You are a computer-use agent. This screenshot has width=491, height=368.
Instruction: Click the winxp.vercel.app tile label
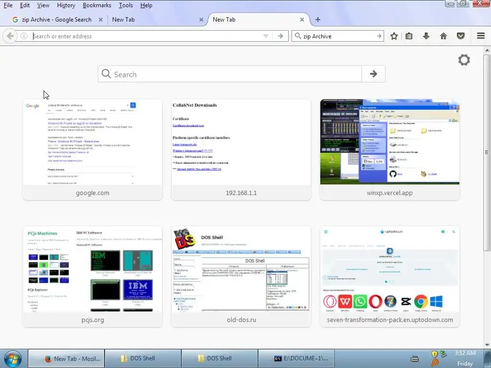point(390,193)
